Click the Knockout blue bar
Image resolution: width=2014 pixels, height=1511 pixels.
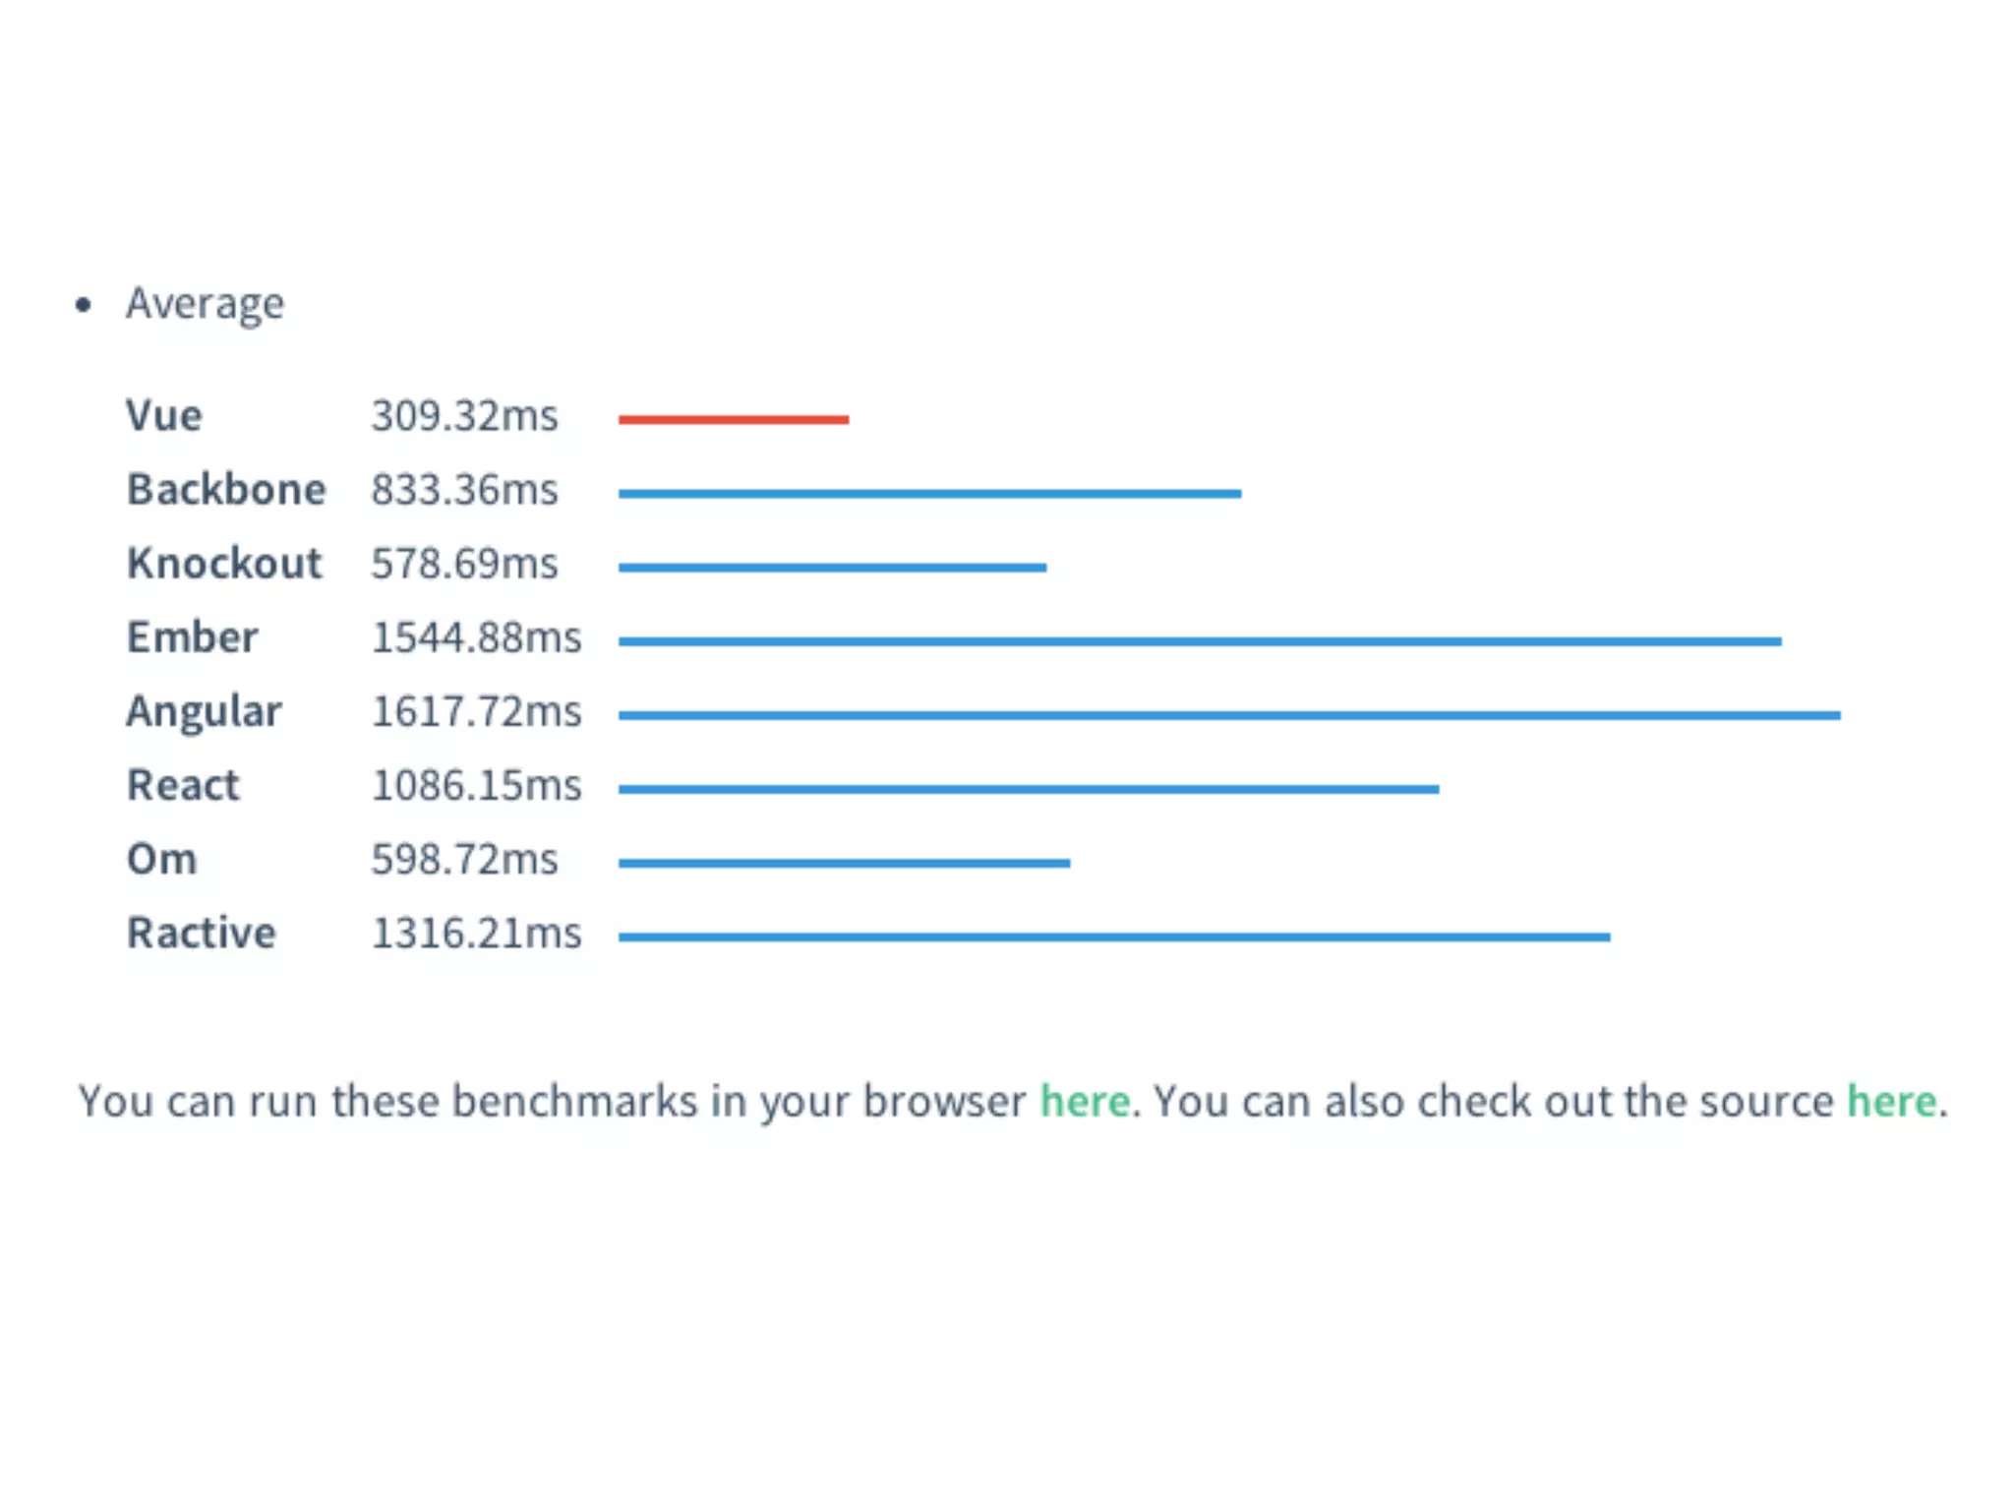point(832,567)
